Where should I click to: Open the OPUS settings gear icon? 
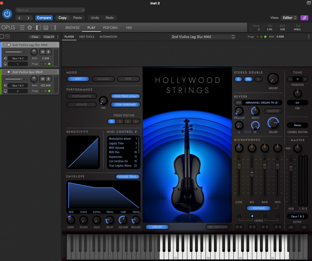pyautogui.click(x=30, y=28)
